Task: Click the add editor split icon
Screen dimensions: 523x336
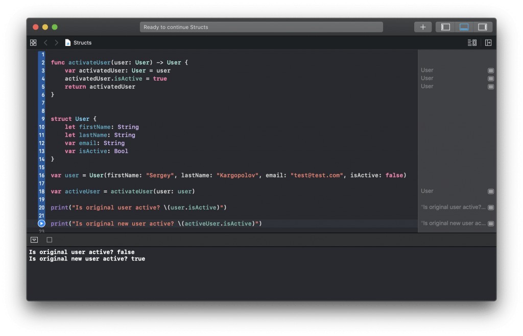Action: [488, 43]
